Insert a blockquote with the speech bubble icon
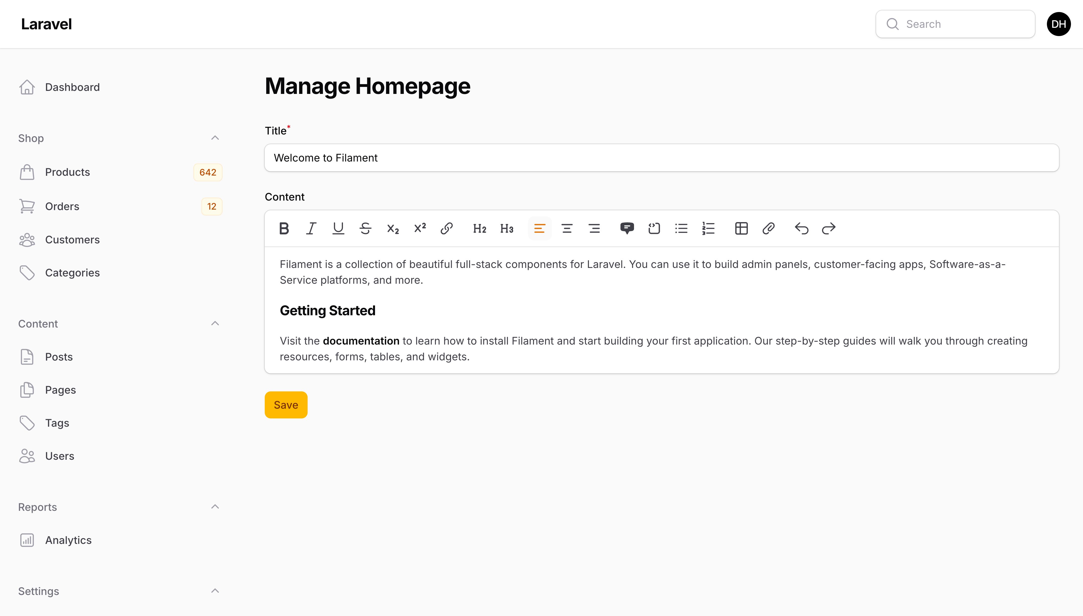This screenshot has width=1083, height=616. [x=627, y=228]
